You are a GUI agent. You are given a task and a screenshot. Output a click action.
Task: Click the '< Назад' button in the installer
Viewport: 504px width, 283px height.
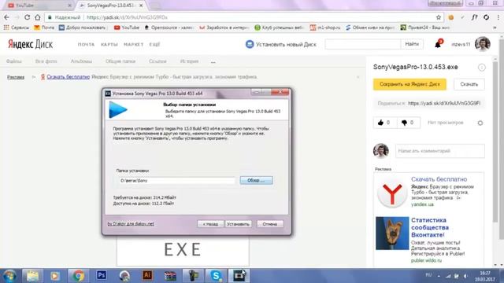tap(210, 224)
